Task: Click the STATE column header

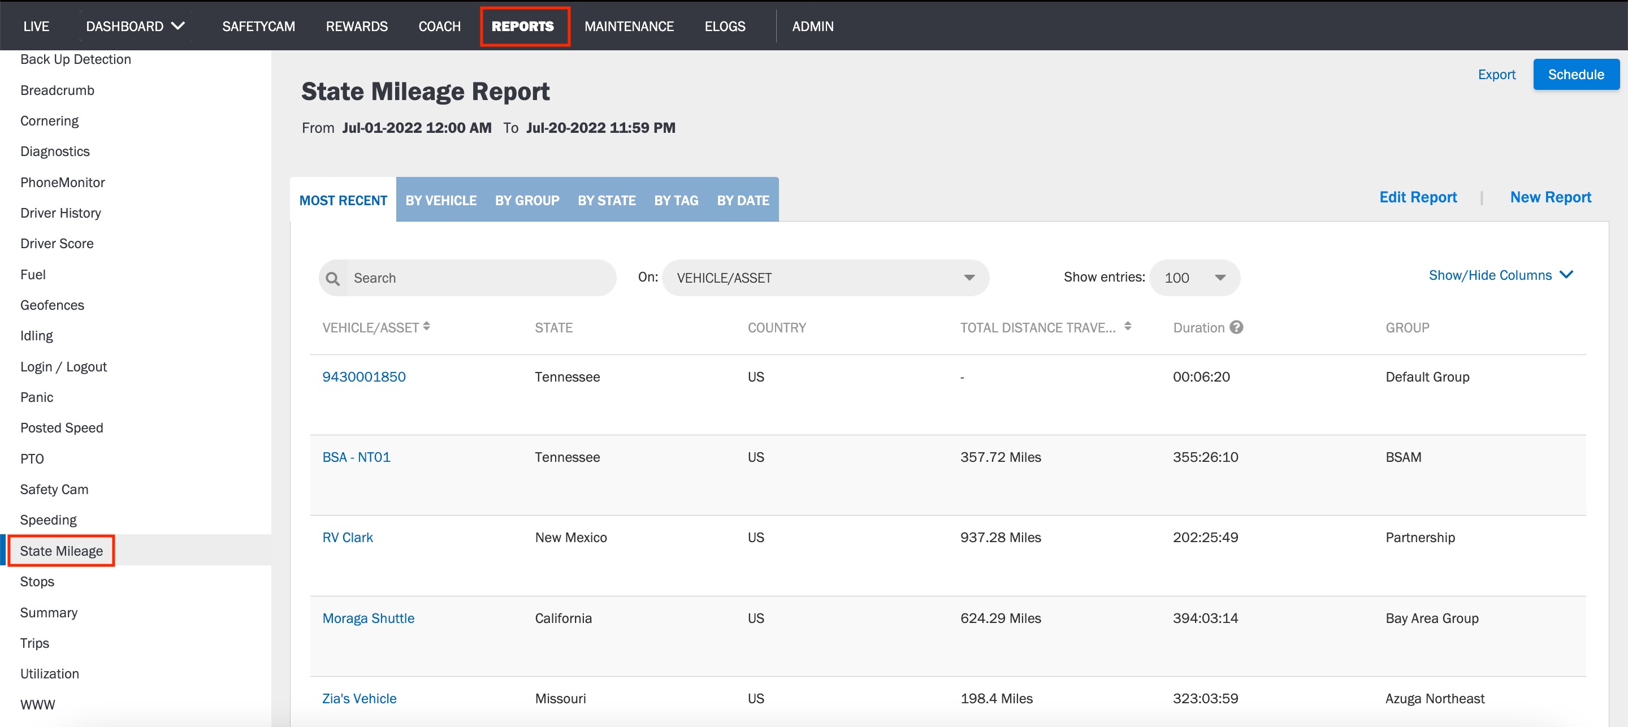Action: coord(553,327)
